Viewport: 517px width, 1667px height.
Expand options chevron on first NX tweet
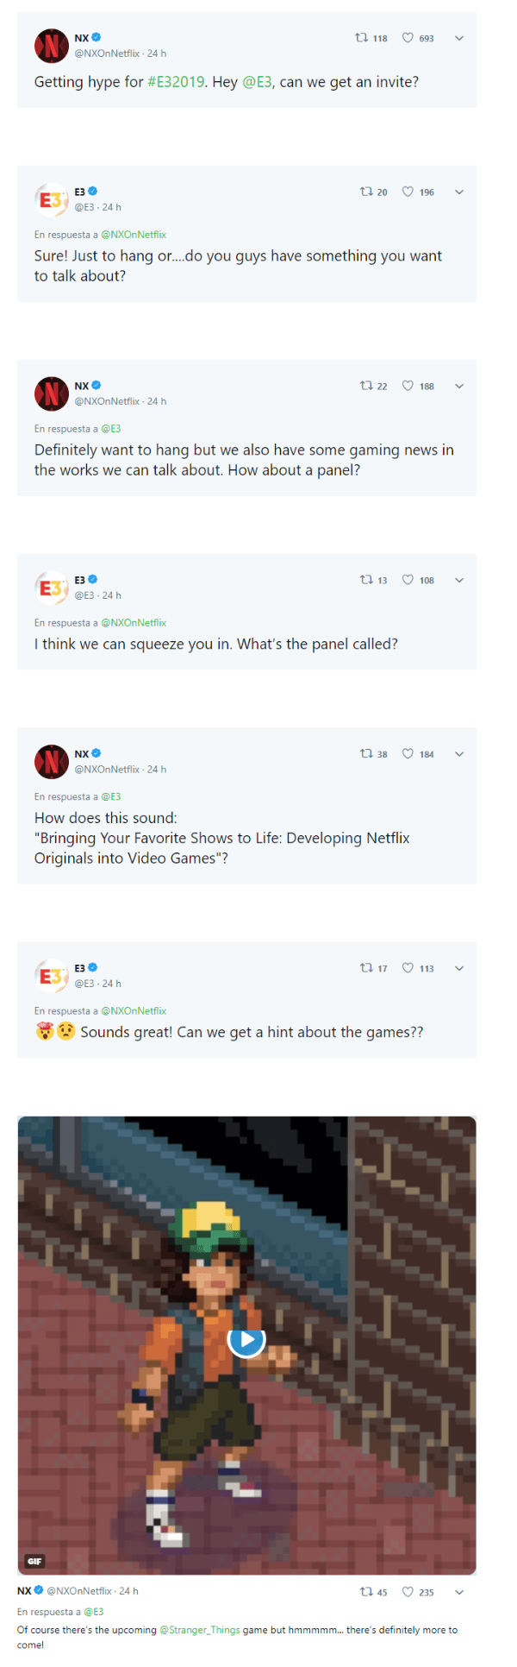459,38
